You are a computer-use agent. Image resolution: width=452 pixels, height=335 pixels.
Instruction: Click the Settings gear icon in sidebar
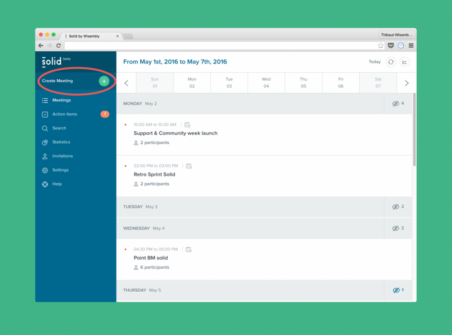45,170
